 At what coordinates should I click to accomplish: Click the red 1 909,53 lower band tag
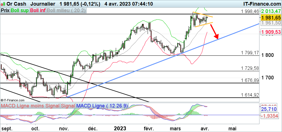(270, 32)
